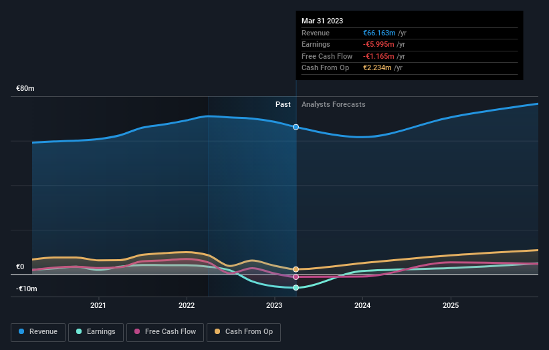Toggle the Free Cash Flow legend button
The image size is (549, 350).
click(165, 332)
